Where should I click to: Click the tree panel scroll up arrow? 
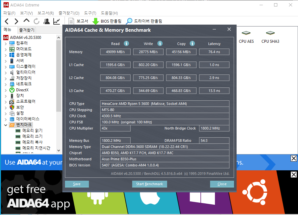tap(59, 38)
